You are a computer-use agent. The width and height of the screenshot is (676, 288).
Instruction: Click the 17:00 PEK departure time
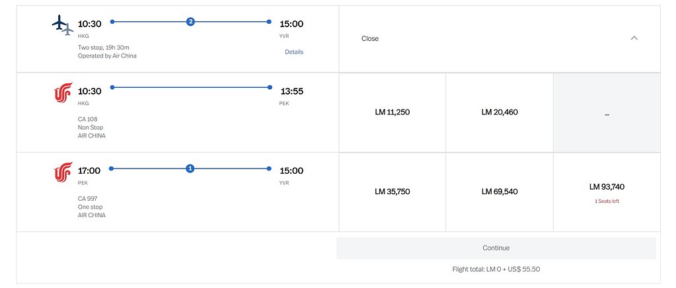click(89, 170)
